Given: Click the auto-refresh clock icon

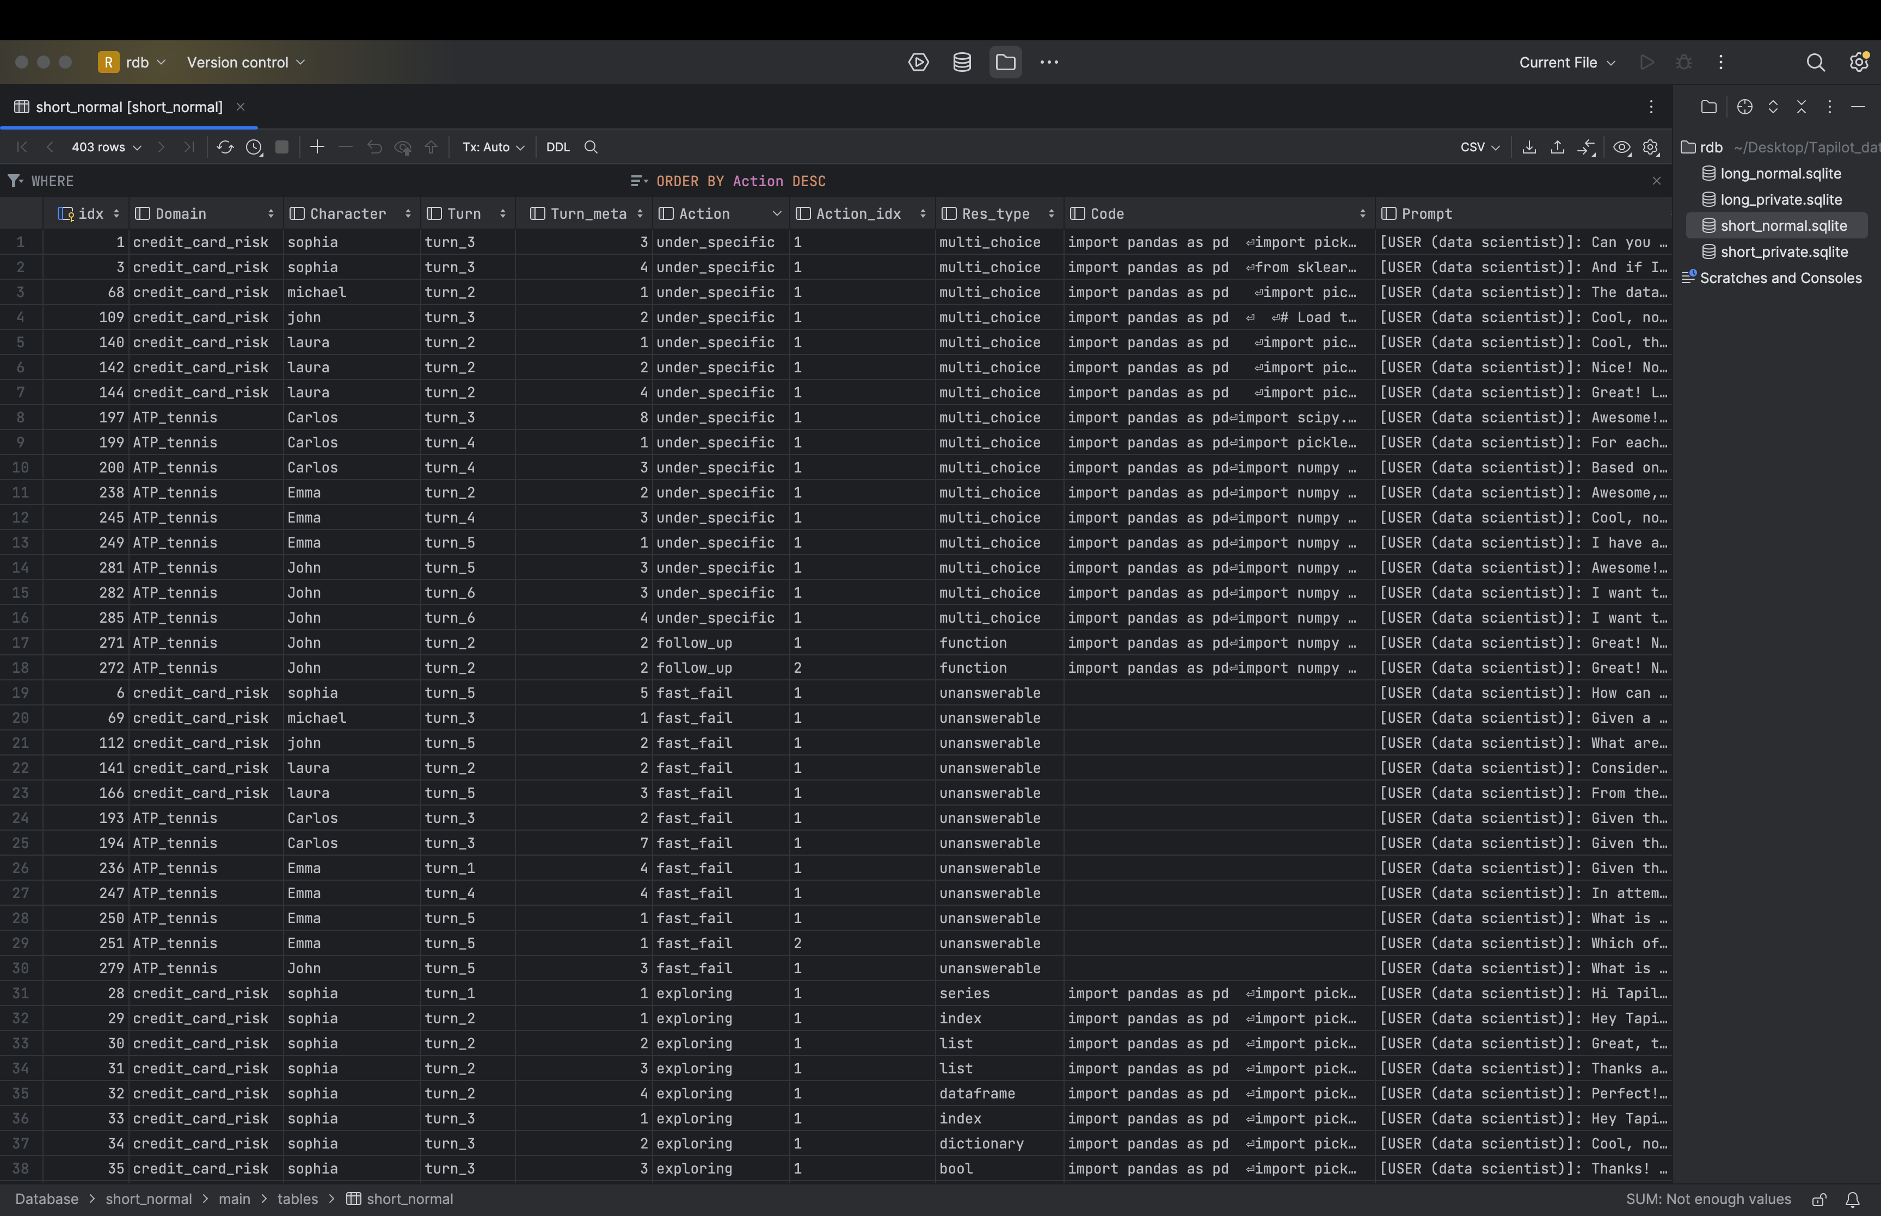Looking at the screenshot, I should pyautogui.click(x=254, y=147).
